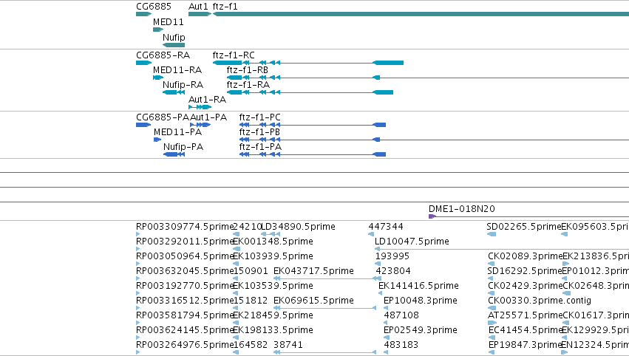Click the teal MED11 gene arrow glyph
Image resolution: width=629 pixels, height=356 pixels.
point(158,30)
